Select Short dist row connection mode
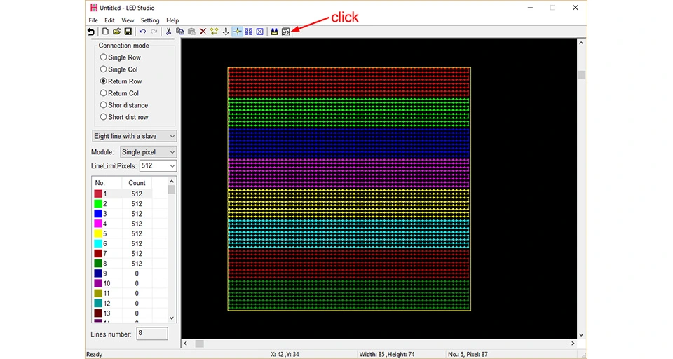This screenshot has width=673, height=359. pos(124,117)
